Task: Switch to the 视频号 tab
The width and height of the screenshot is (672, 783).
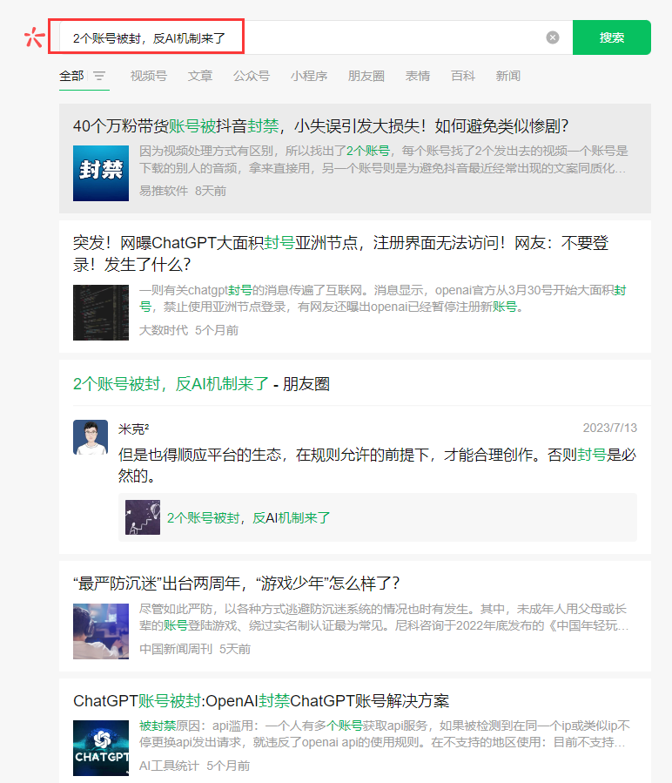Action: [148, 76]
